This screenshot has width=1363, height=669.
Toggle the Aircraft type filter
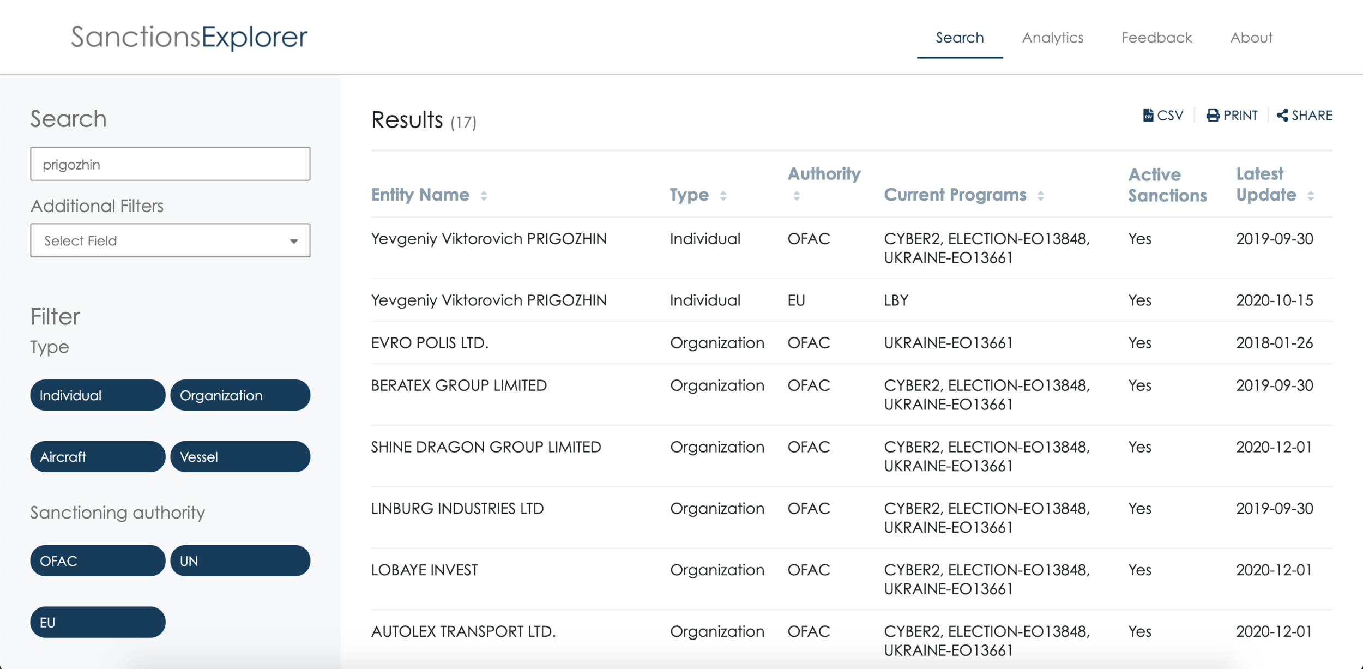click(98, 456)
